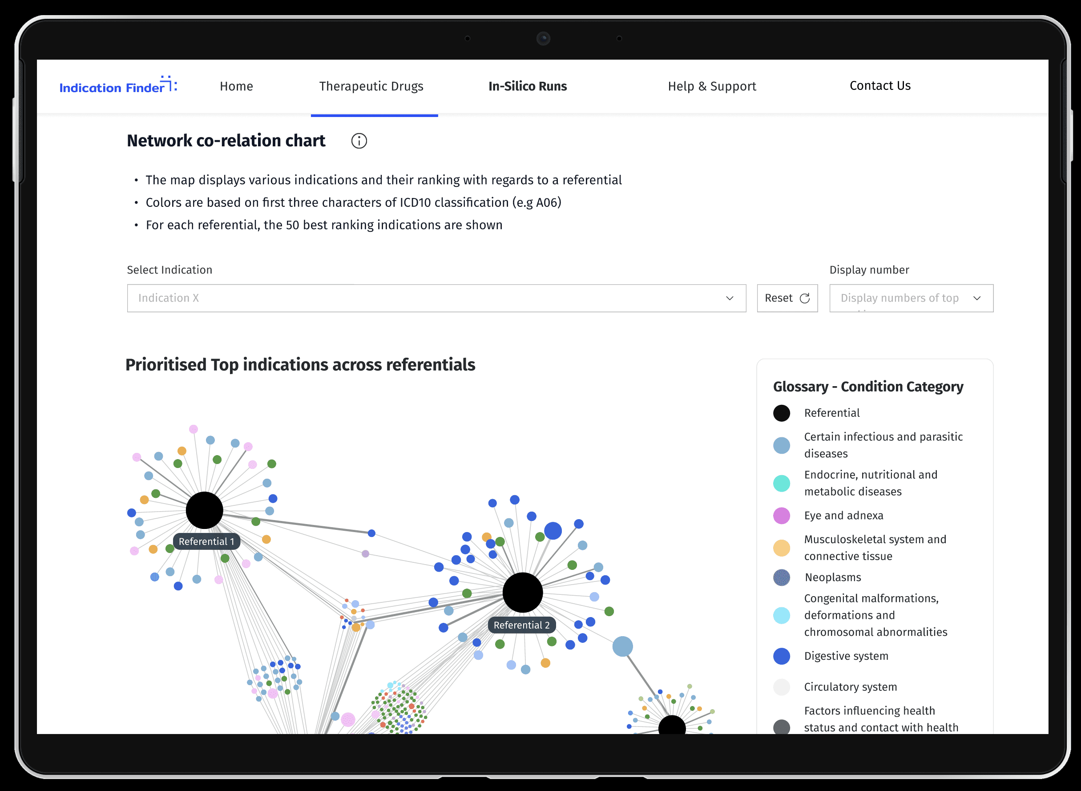1081x791 pixels.
Task: Click the refresh icon in the Reset button
Action: [805, 299]
